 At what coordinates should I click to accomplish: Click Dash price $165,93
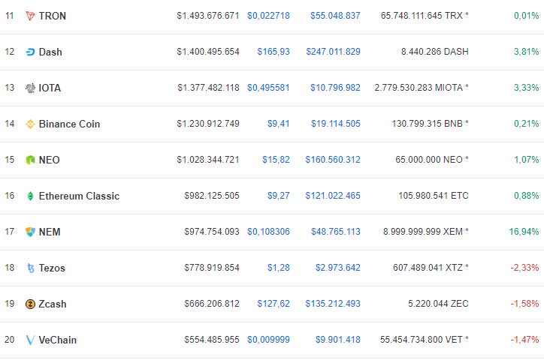point(274,52)
